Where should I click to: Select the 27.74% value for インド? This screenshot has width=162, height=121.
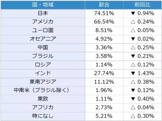104,73
